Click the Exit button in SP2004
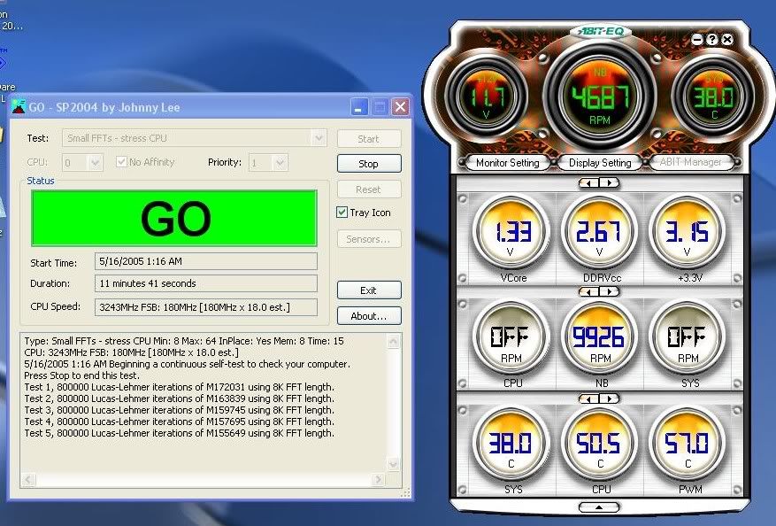 [x=368, y=290]
